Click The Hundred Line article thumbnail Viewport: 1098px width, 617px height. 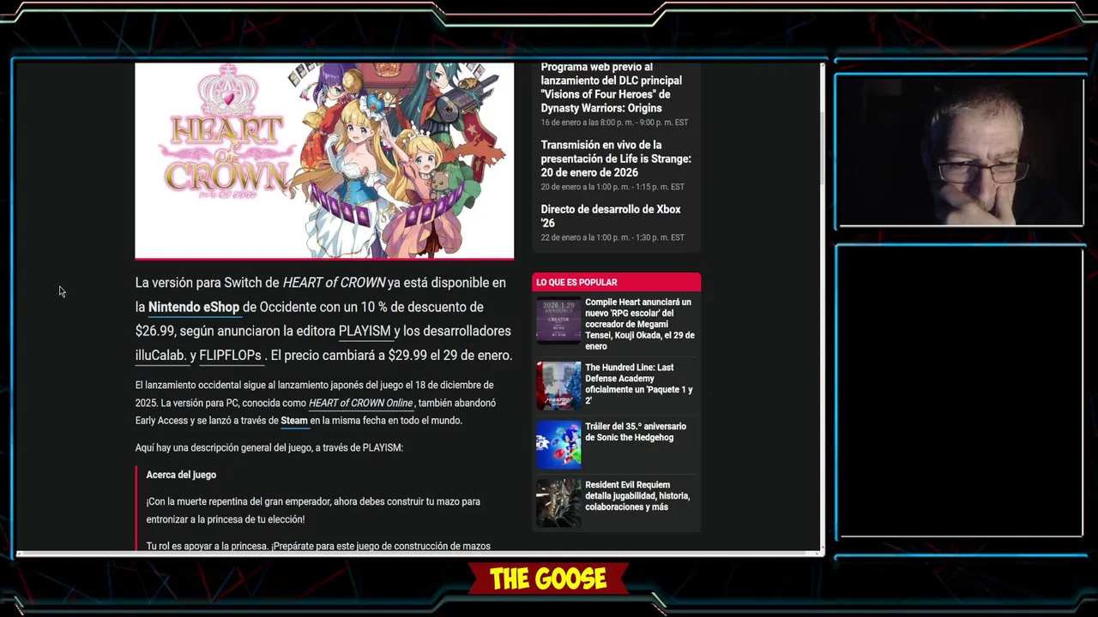coord(558,386)
